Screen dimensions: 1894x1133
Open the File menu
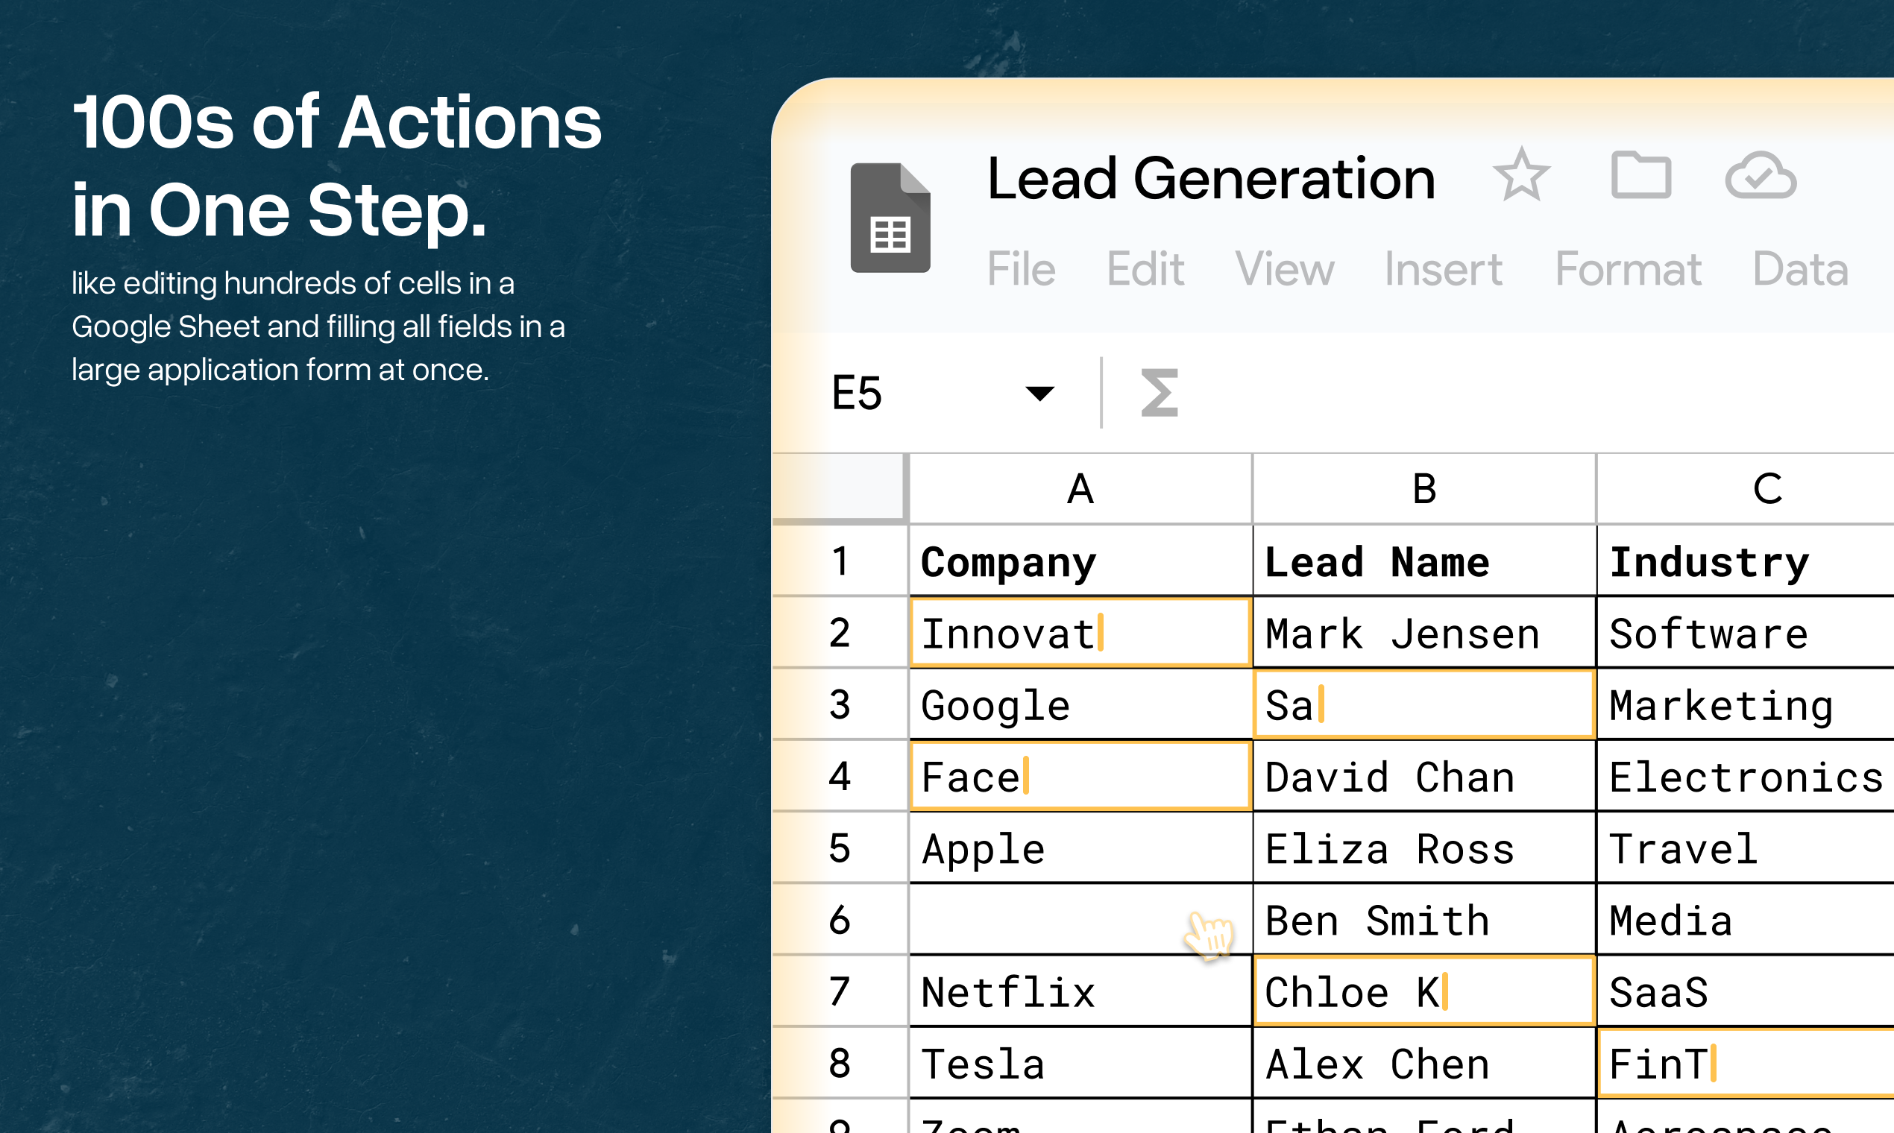(x=1021, y=269)
